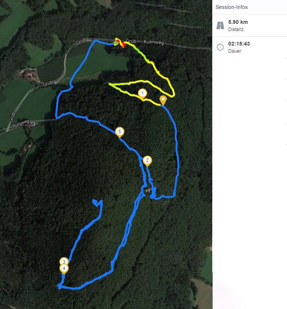
Task: Click the orange star marker pin
Action: pyautogui.click(x=163, y=100)
